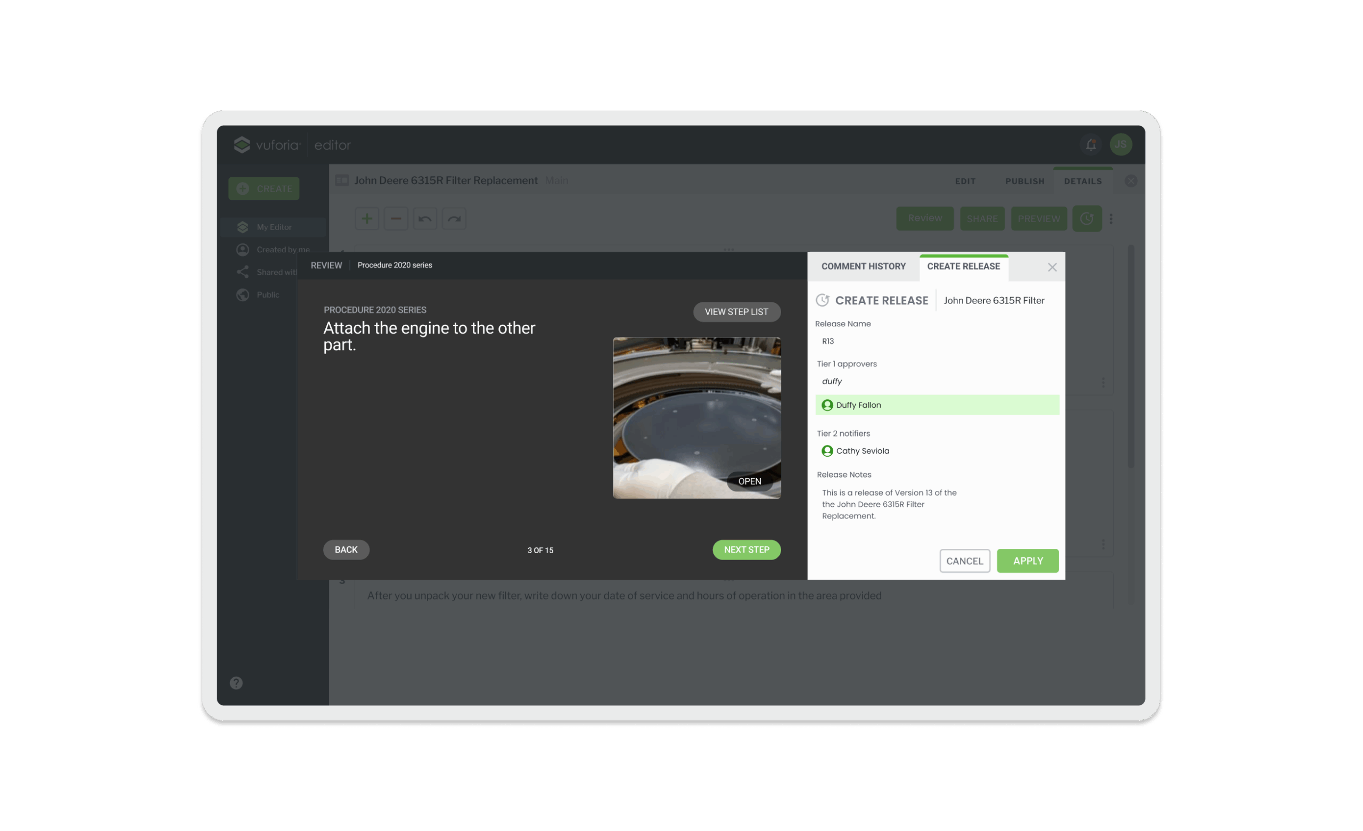
Task: Click the notification bell icon
Action: [1090, 145]
